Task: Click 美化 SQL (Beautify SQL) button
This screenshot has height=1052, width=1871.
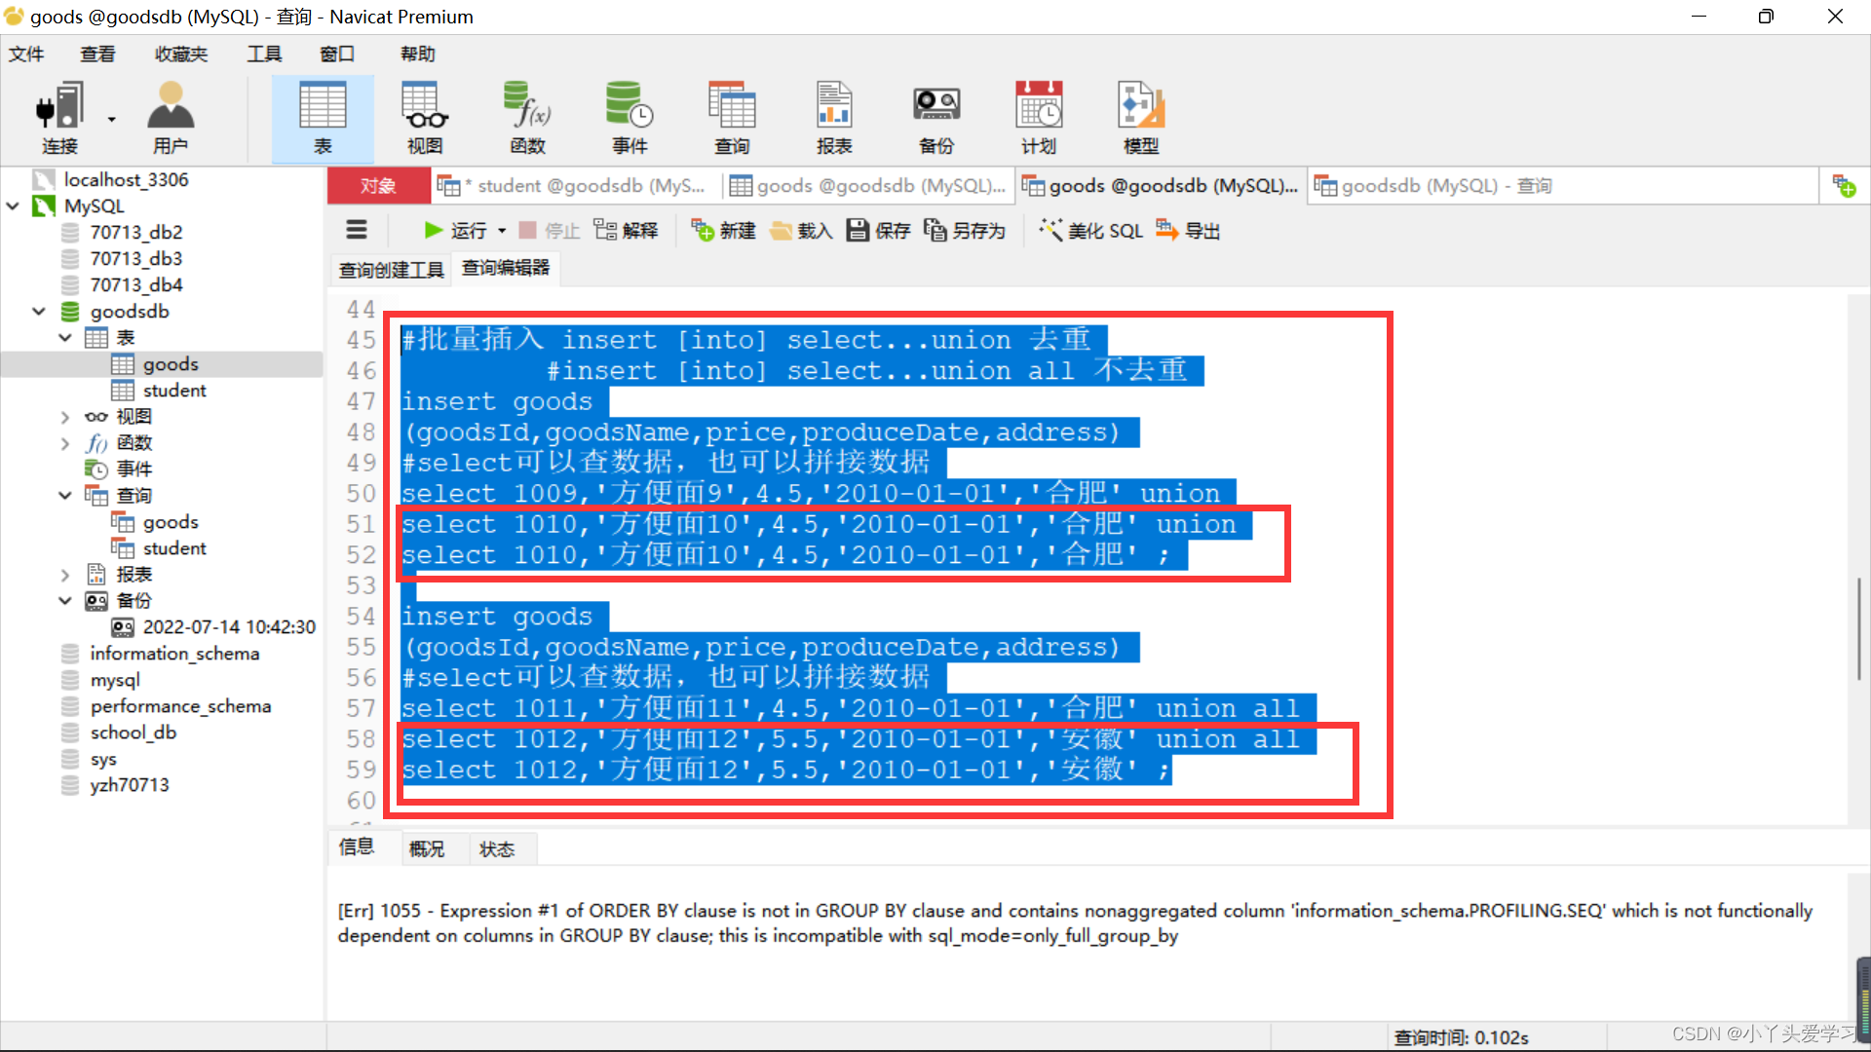Action: 1090,230
